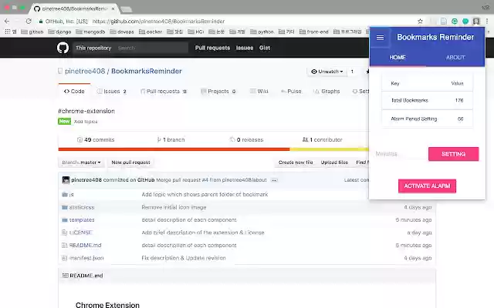This screenshot has height=308, width=494.
Task: Select the HOME tab in extension
Action: (x=398, y=58)
